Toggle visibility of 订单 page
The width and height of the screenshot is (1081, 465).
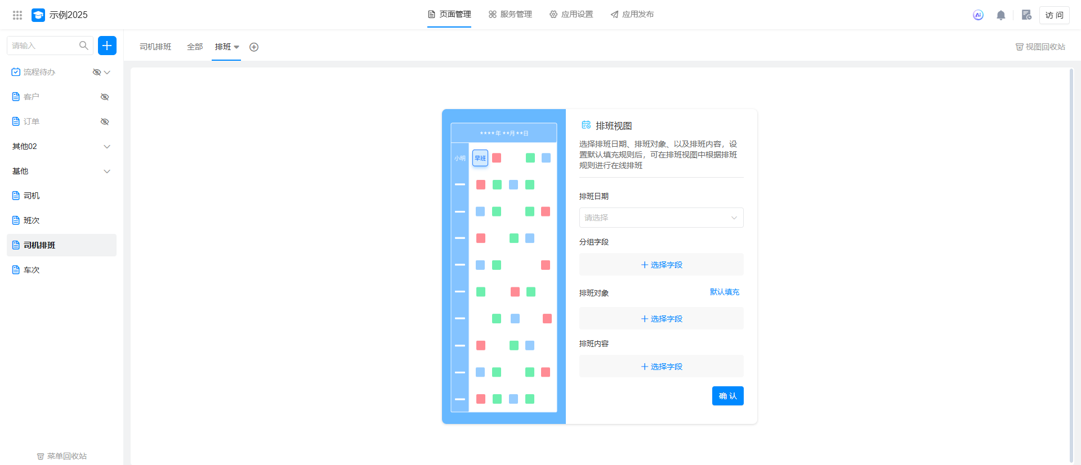[105, 121]
